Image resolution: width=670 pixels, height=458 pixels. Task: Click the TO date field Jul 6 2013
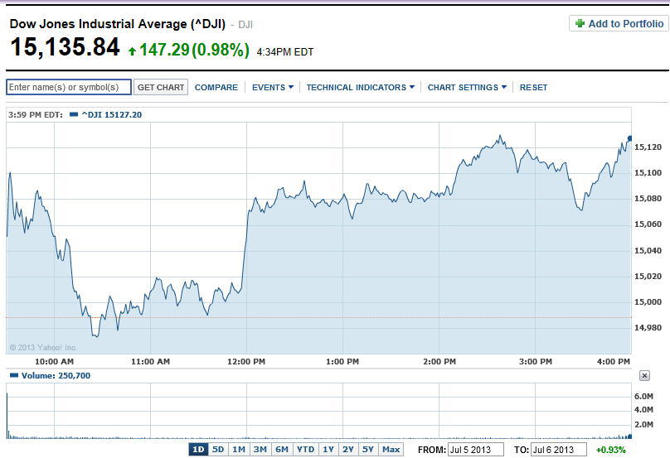click(559, 450)
